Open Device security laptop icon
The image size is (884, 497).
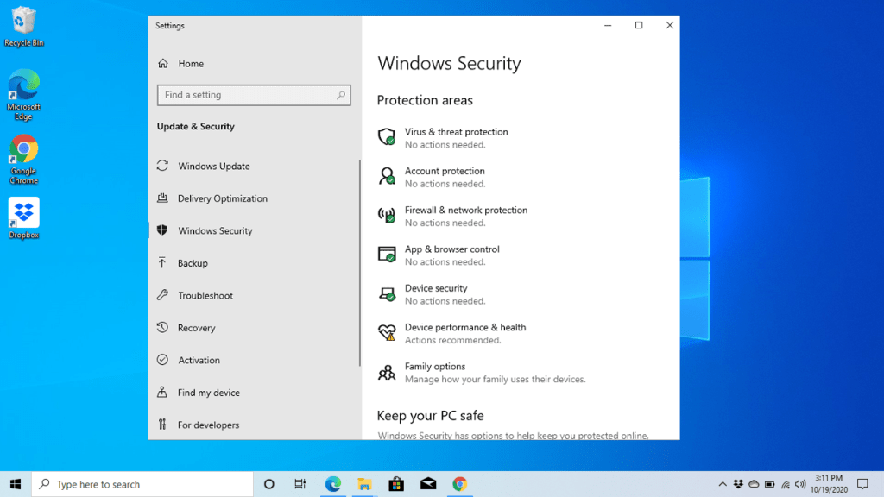pos(387,293)
